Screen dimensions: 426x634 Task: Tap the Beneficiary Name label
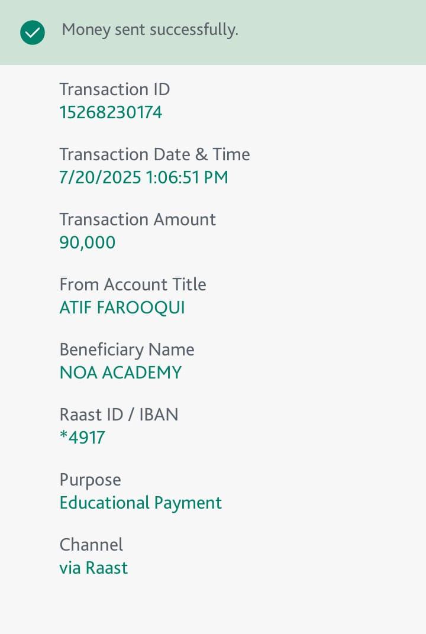[127, 350]
